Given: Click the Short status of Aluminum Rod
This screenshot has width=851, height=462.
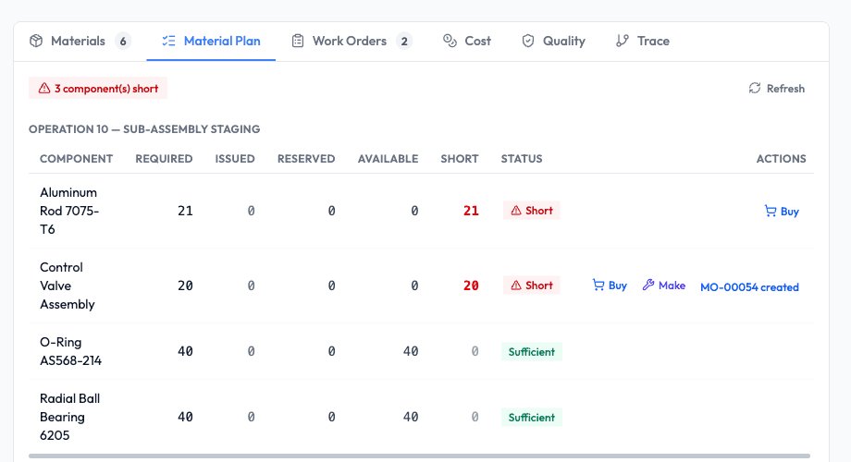Looking at the screenshot, I should pos(531,211).
